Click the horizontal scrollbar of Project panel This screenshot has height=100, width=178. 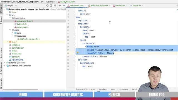[x=21, y=90]
